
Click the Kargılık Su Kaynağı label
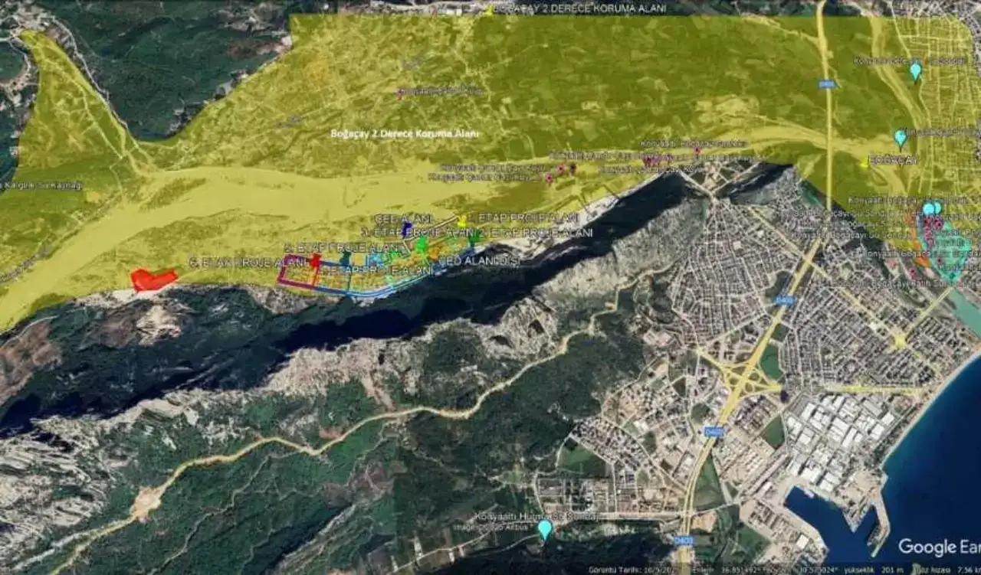(42, 185)
